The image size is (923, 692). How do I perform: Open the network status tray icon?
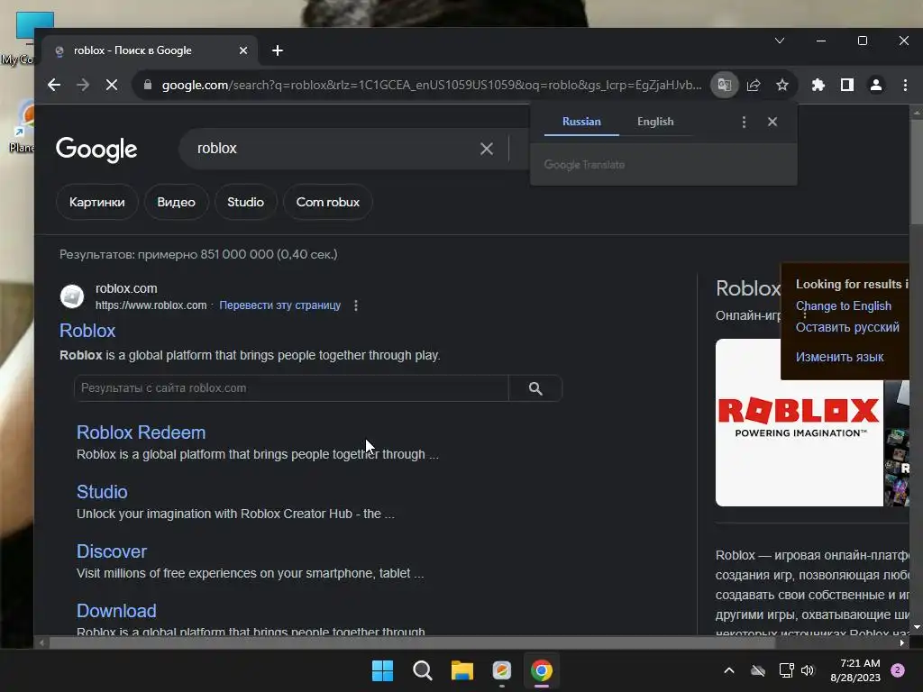click(786, 670)
